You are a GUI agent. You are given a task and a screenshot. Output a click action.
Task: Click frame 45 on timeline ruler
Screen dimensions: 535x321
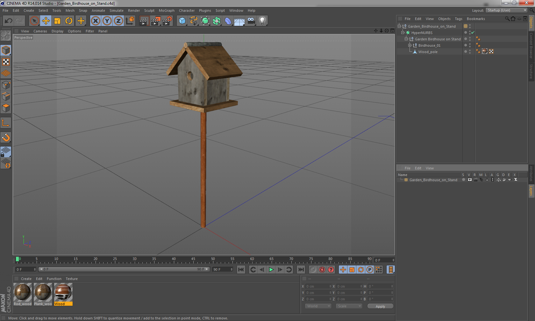click(193, 259)
